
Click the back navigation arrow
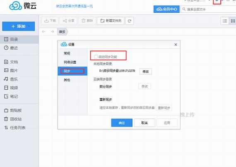[44, 31]
